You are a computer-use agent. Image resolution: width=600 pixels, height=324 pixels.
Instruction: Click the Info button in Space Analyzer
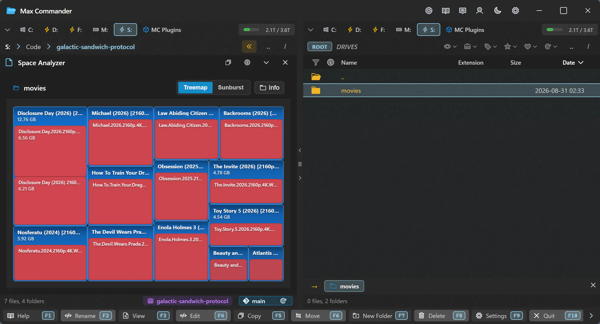click(269, 88)
